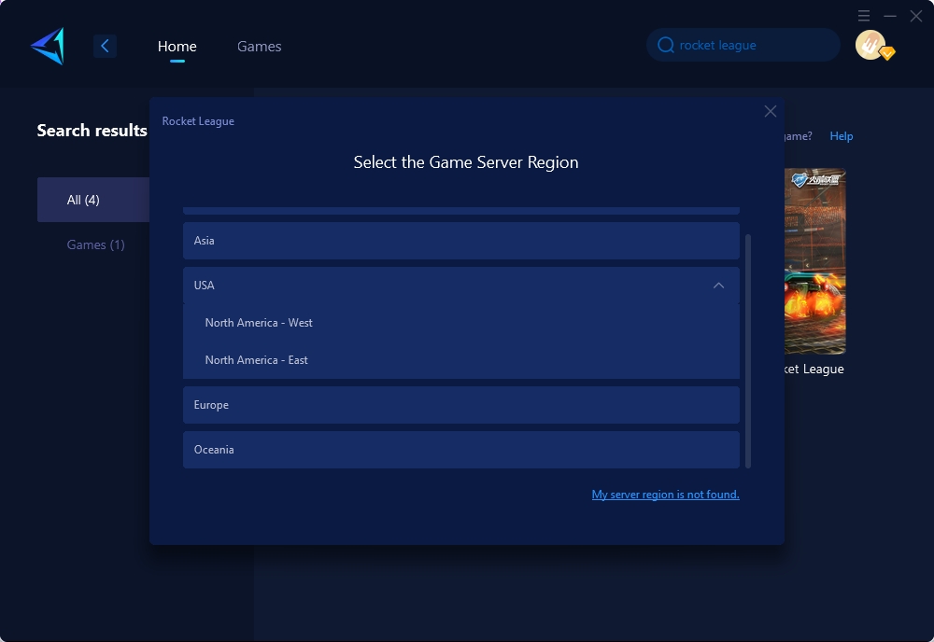
Task: Open the user avatar profile
Action: click(x=870, y=45)
